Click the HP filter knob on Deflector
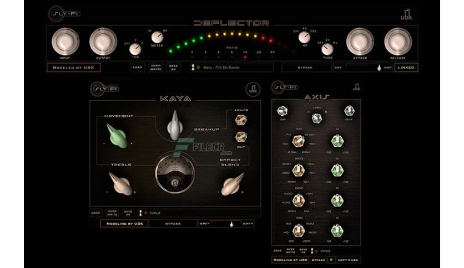The height and width of the screenshot is (268, 464). pyautogui.click(x=304, y=38)
